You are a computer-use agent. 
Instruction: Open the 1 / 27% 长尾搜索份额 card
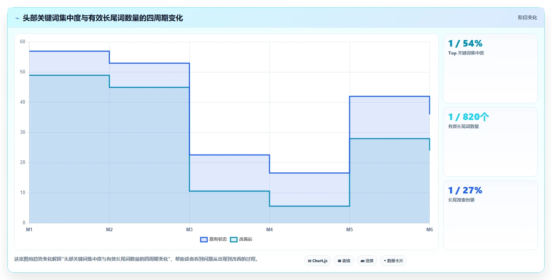pos(490,215)
